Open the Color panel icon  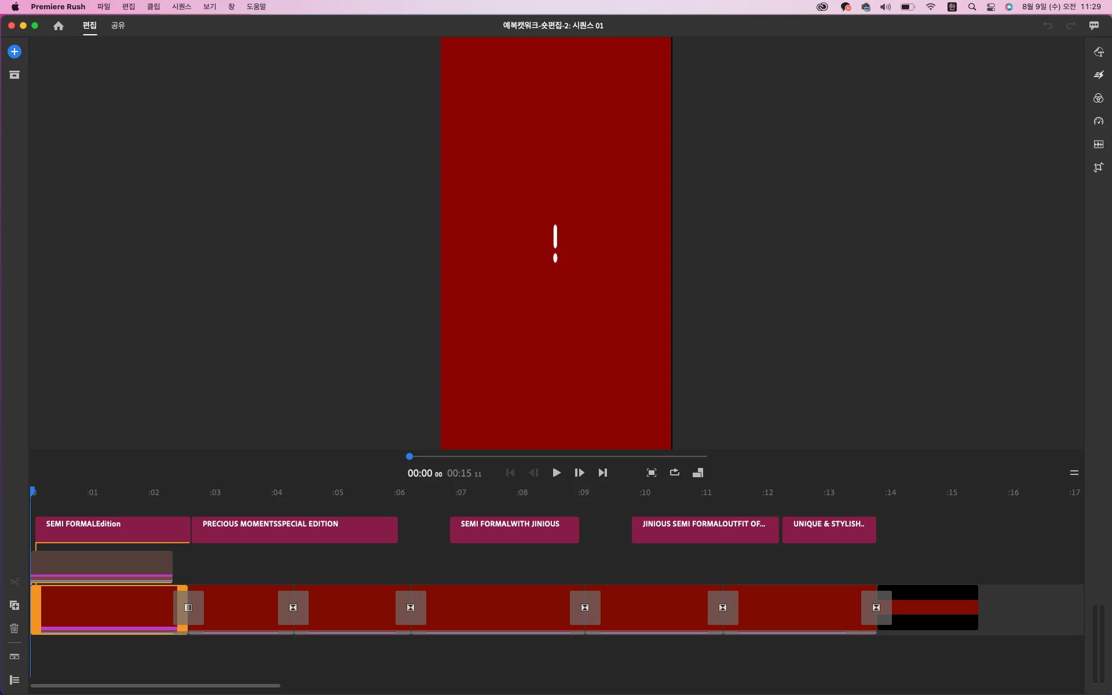1098,98
